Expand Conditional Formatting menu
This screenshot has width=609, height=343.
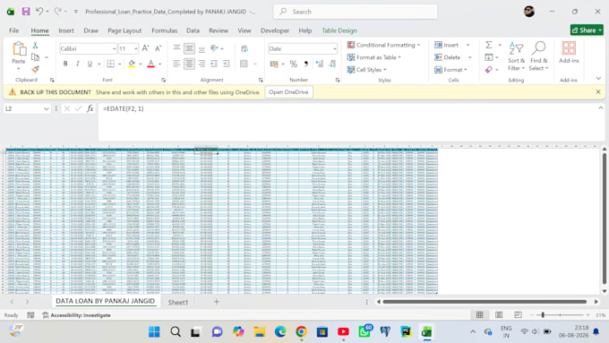tap(383, 45)
